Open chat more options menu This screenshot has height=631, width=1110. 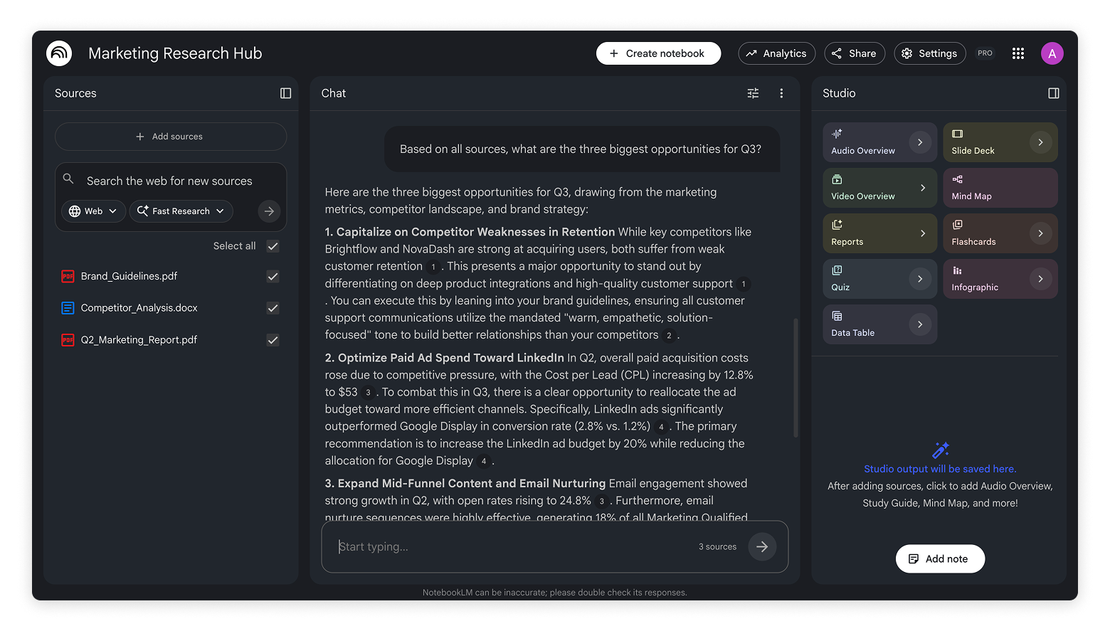point(781,93)
